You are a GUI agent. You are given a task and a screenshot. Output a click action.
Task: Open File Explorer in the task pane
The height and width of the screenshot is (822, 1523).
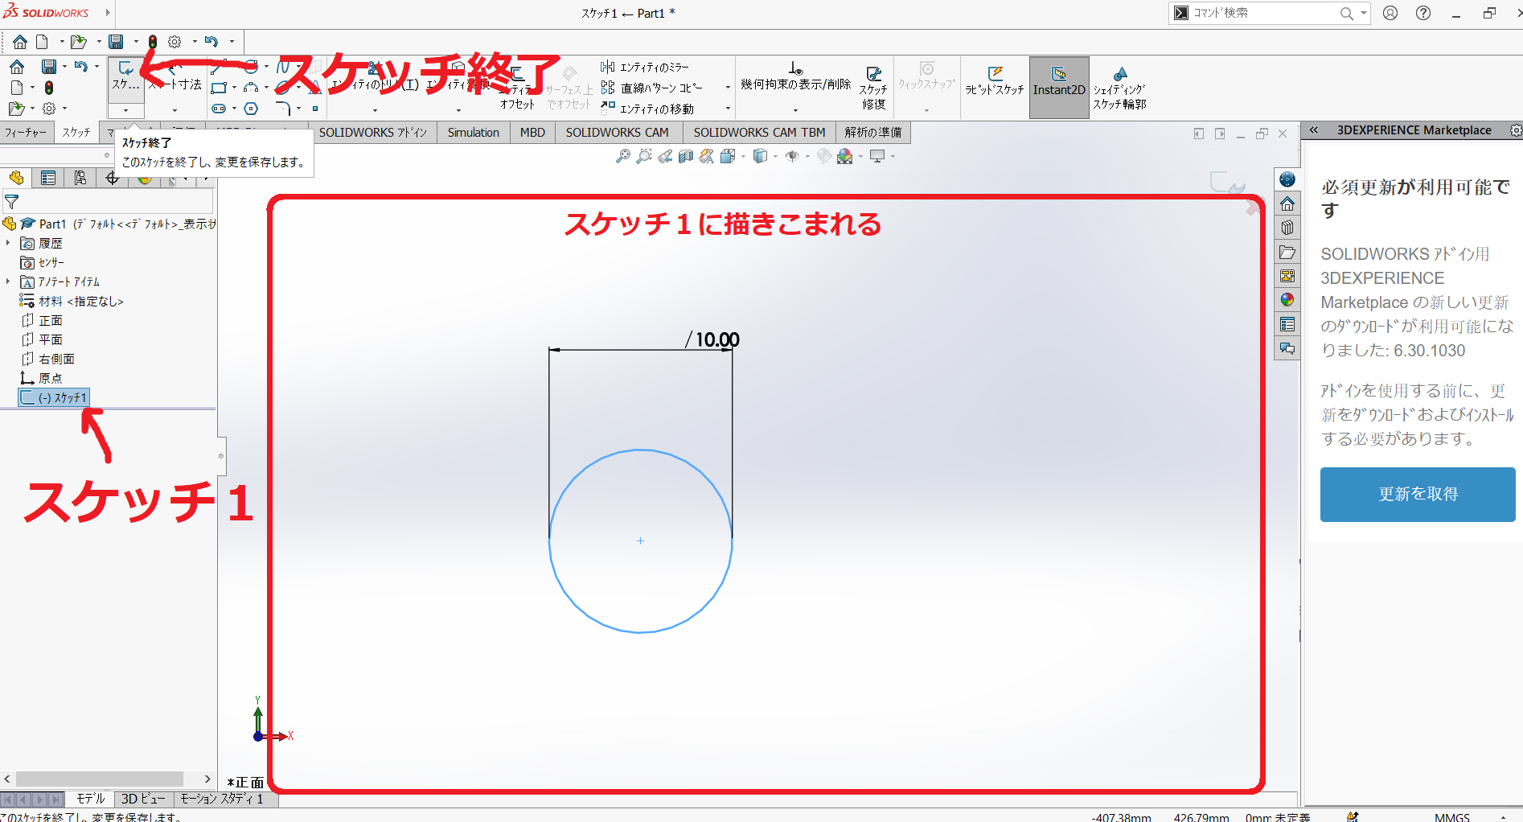click(x=1287, y=253)
